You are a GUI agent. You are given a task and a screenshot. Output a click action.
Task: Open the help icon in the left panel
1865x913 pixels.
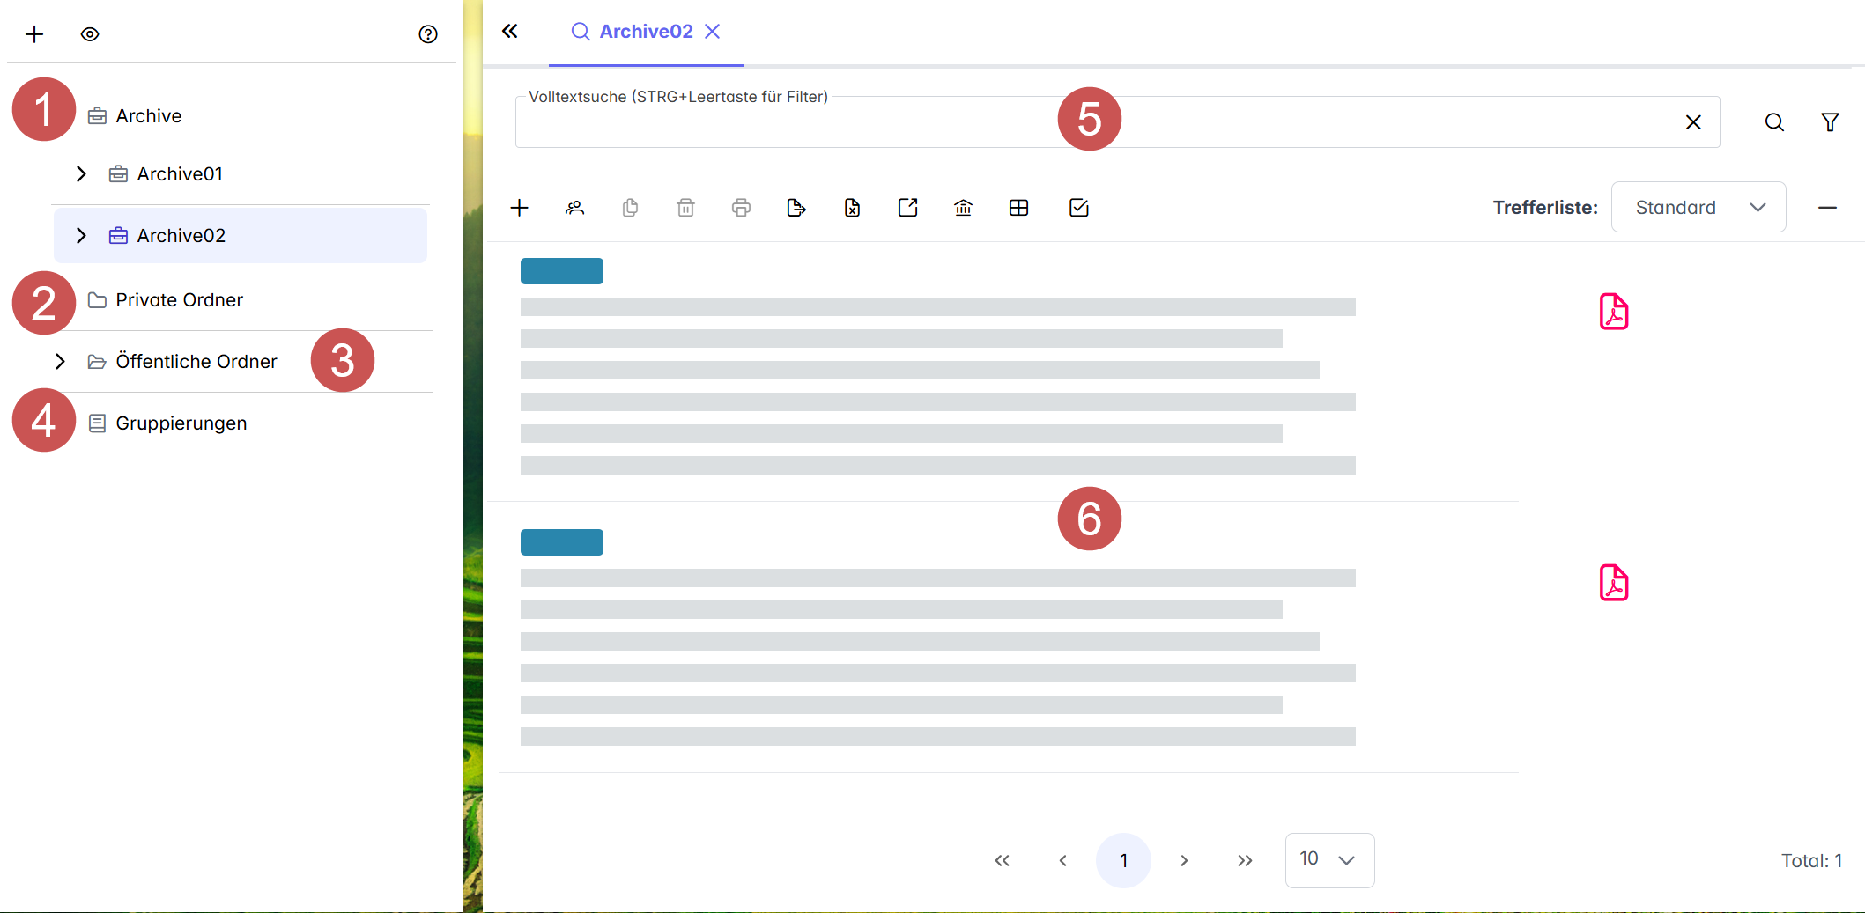(427, 34)
